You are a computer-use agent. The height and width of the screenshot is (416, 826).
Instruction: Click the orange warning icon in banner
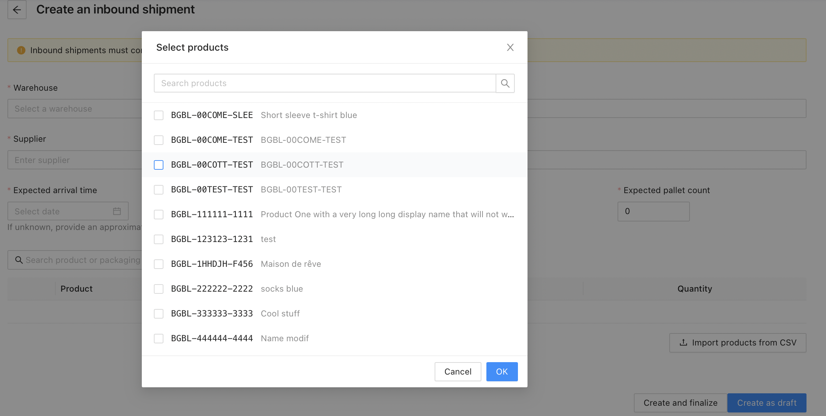[x=21, y=50]
